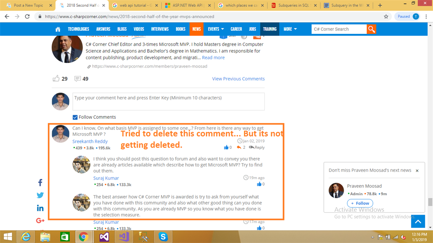Screen dimensions: 433x243
Task: Share on Google Plus sidebar icon
Action: (40, 220)
